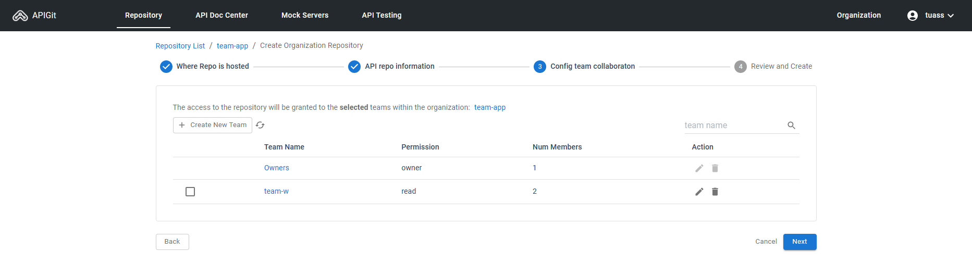Click the completed 'Where Repo is hosted' step icon

[166, 67]
